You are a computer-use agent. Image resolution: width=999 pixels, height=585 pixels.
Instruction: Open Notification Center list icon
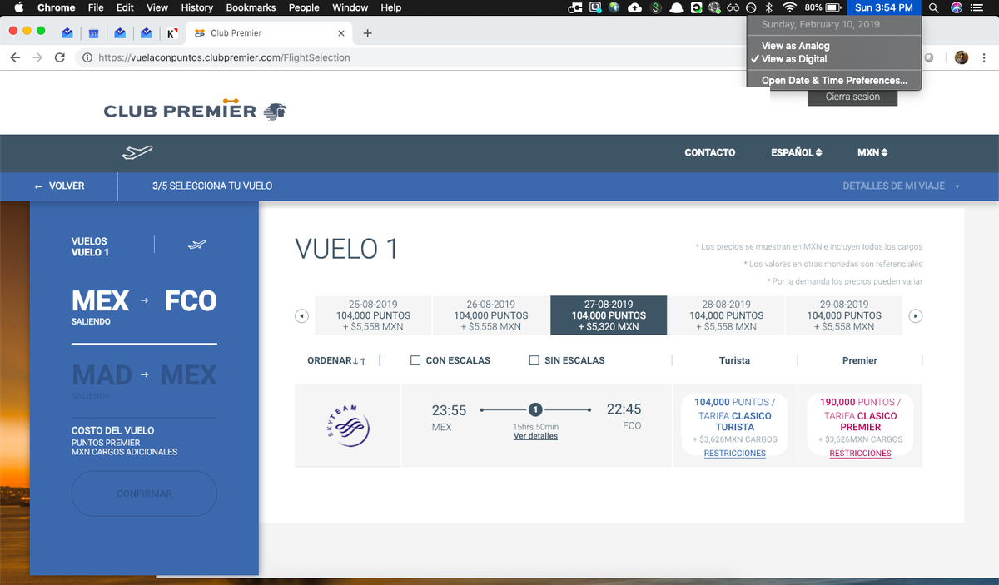[x=977, y=7]
